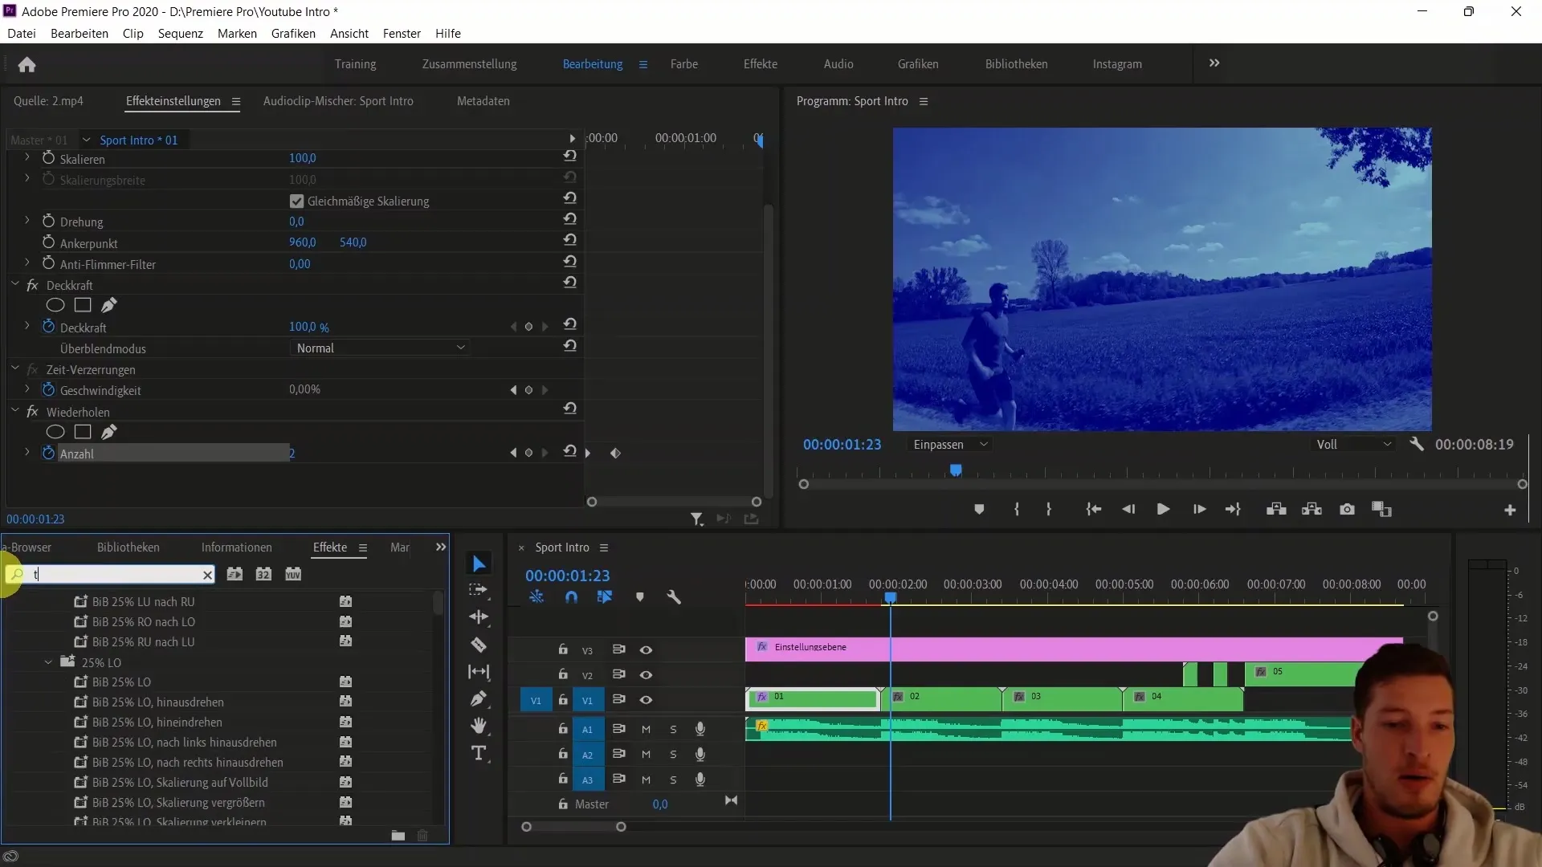Screen dimensions: 1542x867
Task: Open Program monitor wrench settings
Action: (1417, 444)
